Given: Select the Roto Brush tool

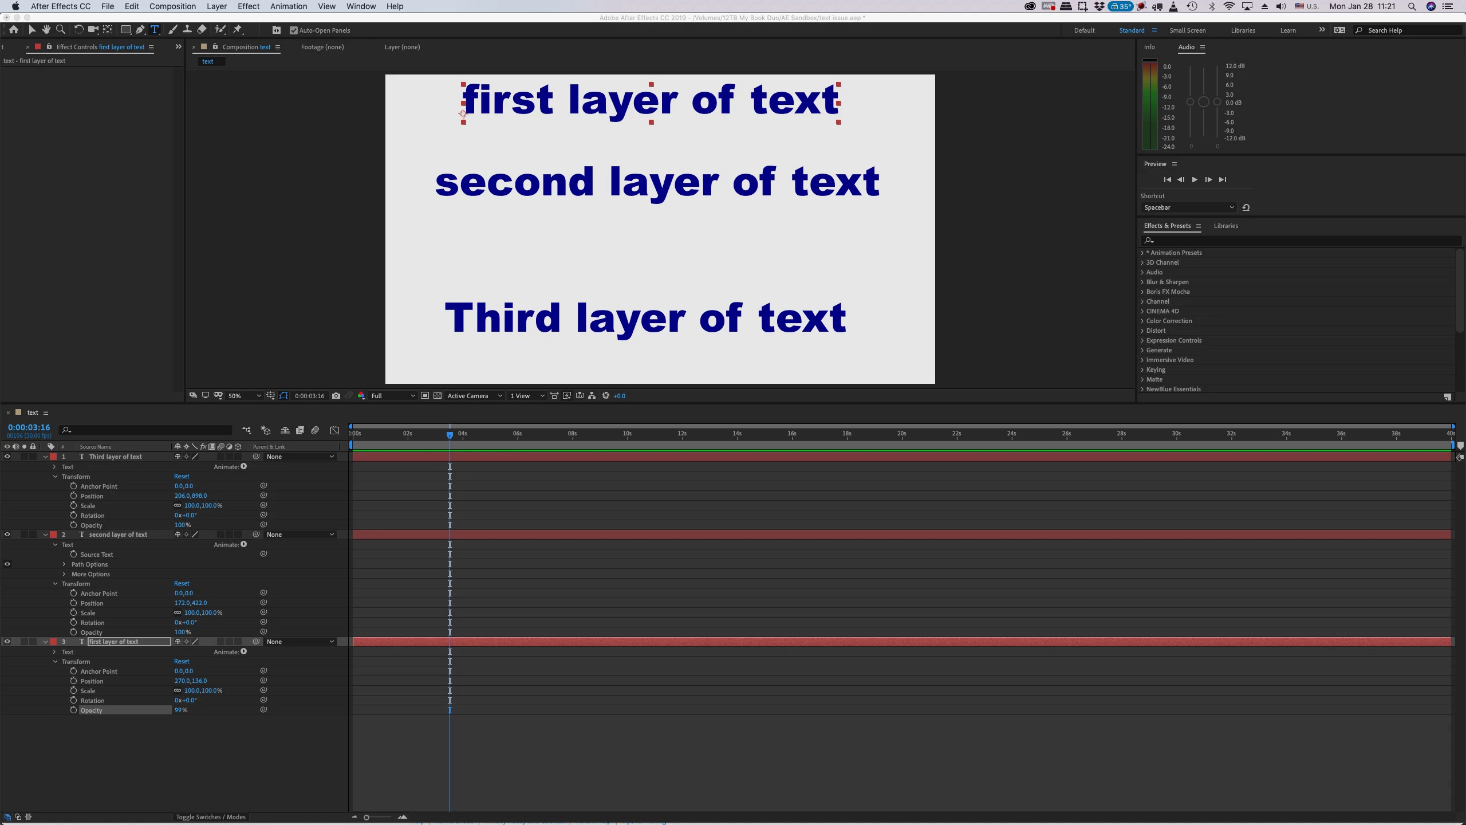Looking at the screenshot, I should pyautogui.click(x=220, y=30).
